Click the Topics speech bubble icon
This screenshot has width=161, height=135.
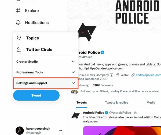point(19,38)
